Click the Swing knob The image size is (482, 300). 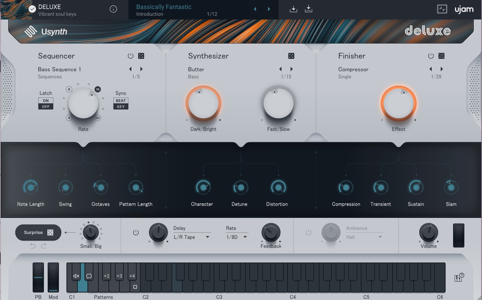coord(65,187)
